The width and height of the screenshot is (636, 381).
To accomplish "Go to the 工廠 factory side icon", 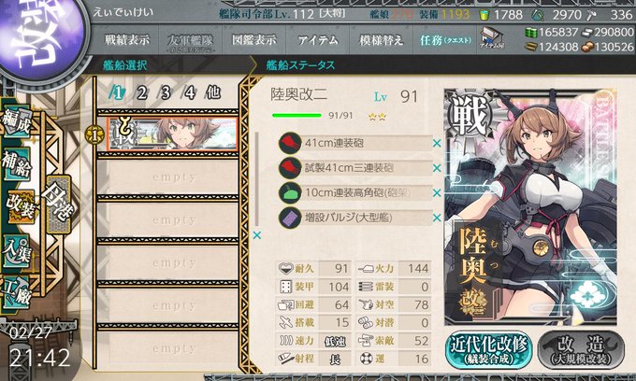I will click(16, 293).
